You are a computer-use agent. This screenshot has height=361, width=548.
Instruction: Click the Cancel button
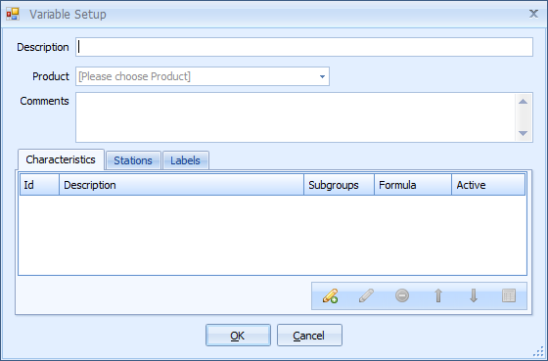pyautogui.click(x=309, y=336)
